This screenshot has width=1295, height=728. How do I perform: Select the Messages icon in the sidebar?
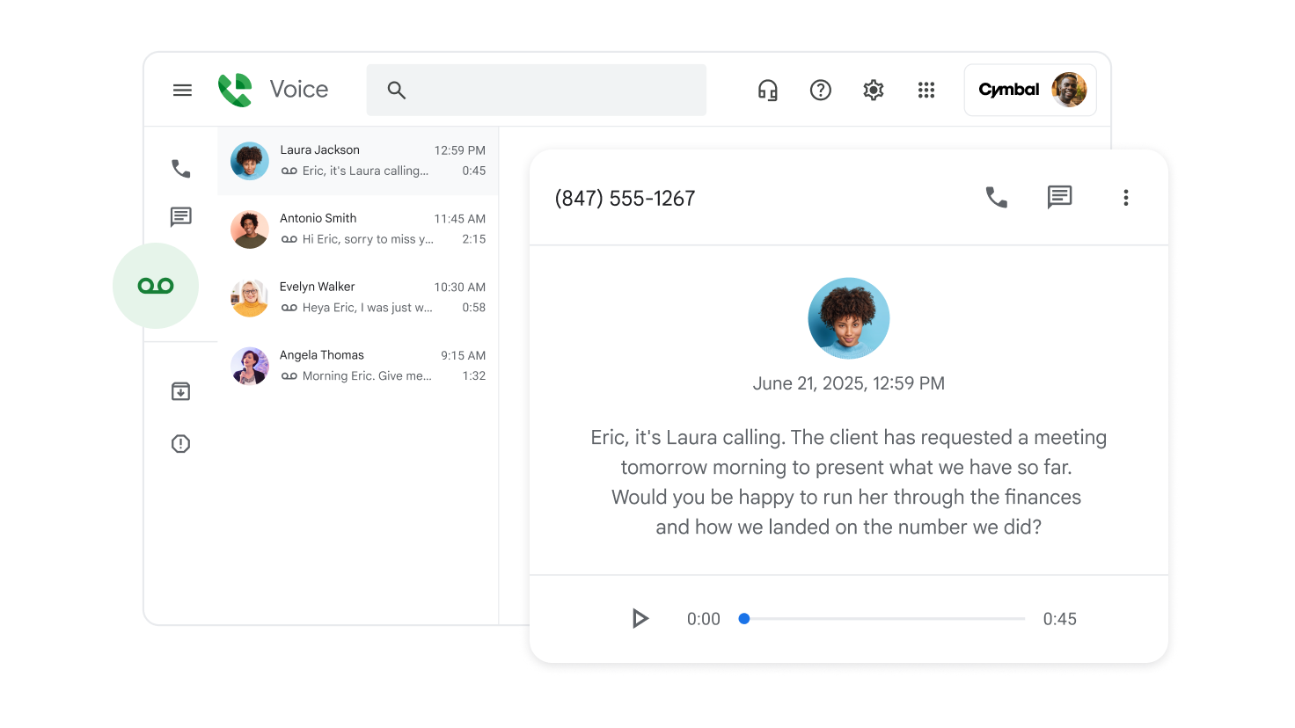(180, 217)
